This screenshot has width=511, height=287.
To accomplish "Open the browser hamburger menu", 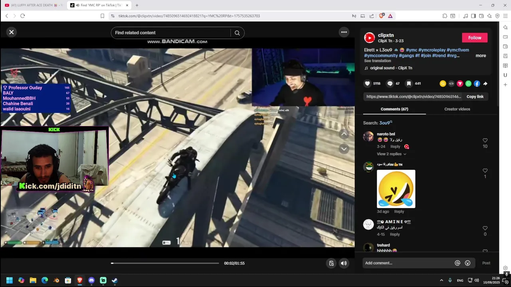I will pyautogui.click(x=505, y=16).
